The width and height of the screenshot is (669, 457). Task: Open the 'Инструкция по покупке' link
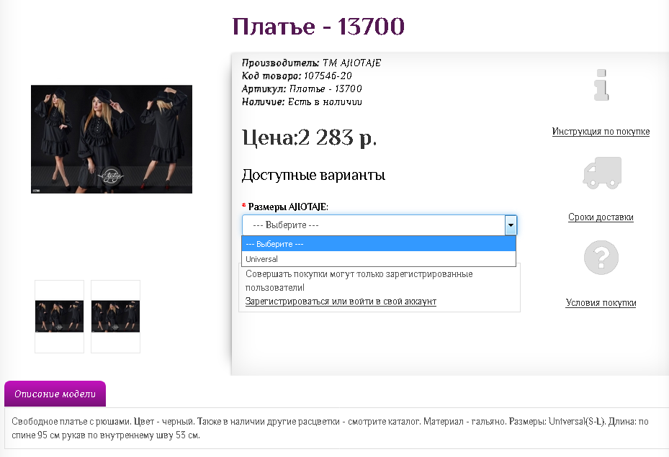[601, 132]
